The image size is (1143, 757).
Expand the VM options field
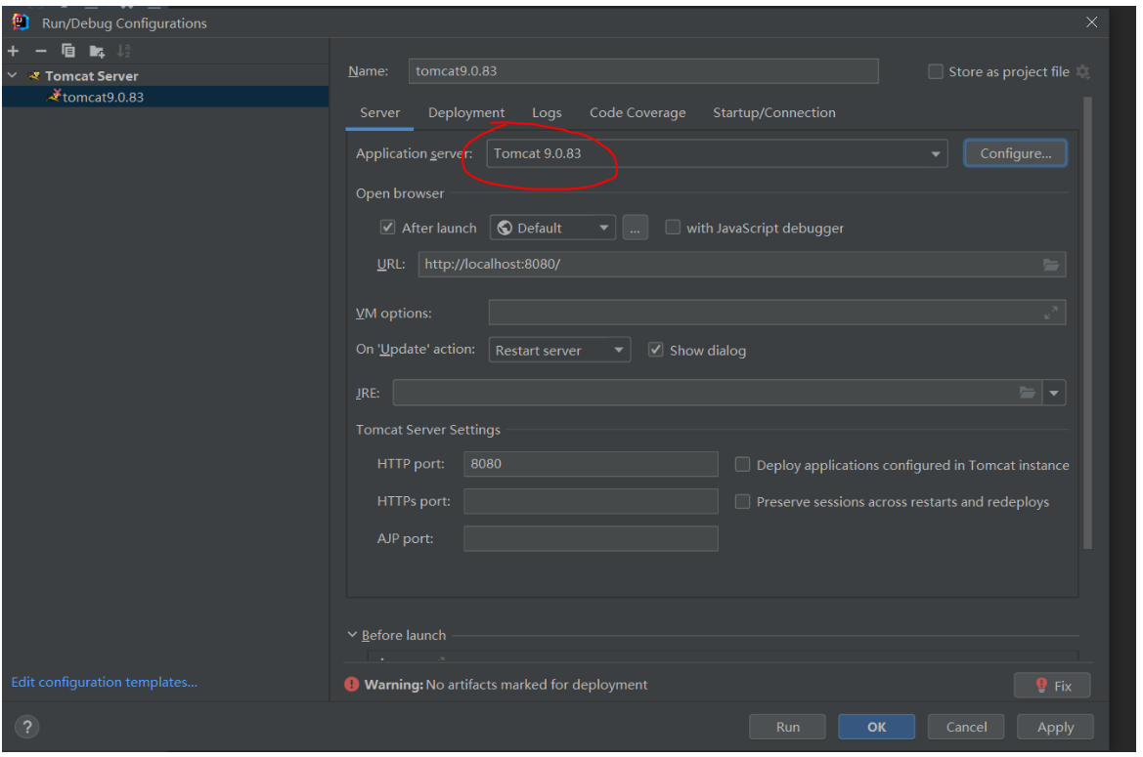pyautogui.click(x=1050, y=313)
